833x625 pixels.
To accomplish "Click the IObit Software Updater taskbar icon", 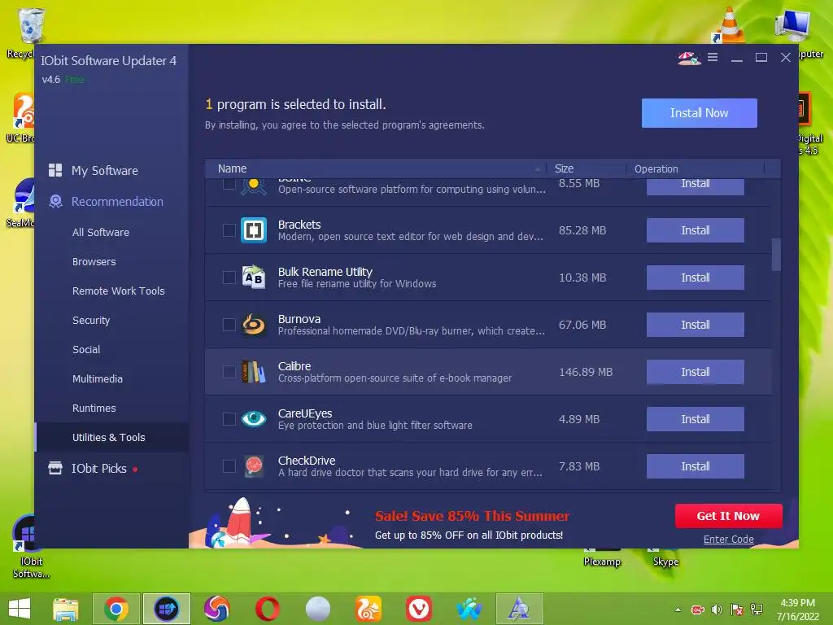I will coord(166,609).
